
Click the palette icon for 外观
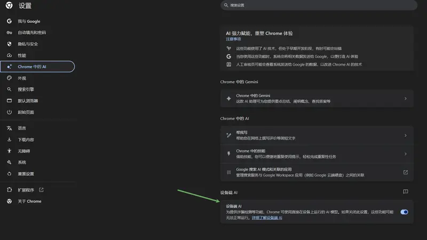[x=9, y=78]
